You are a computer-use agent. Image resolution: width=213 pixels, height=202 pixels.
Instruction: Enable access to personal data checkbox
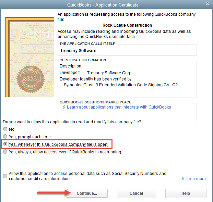5,176
